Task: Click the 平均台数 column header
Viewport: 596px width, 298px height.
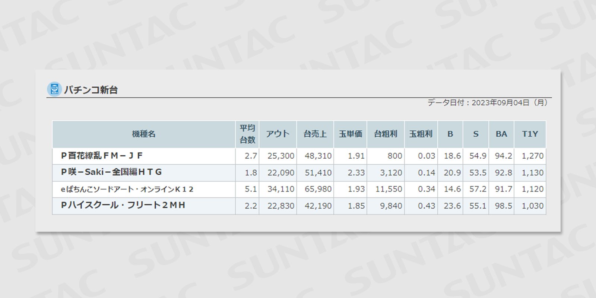Action: [247, 134]
